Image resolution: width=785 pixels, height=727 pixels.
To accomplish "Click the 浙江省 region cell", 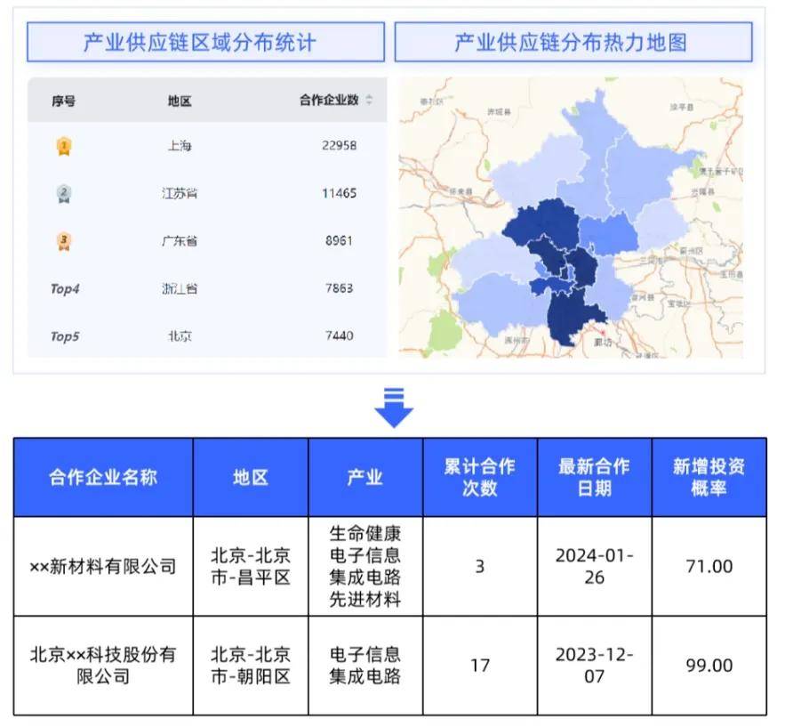I will 180,288.
